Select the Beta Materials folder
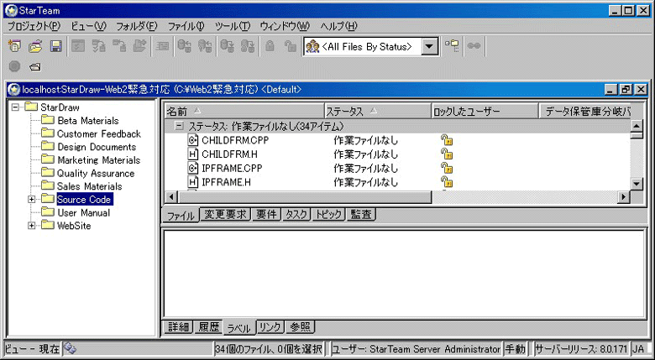The image size is (655, 360). pyautogui.click(x=88, y=121)
